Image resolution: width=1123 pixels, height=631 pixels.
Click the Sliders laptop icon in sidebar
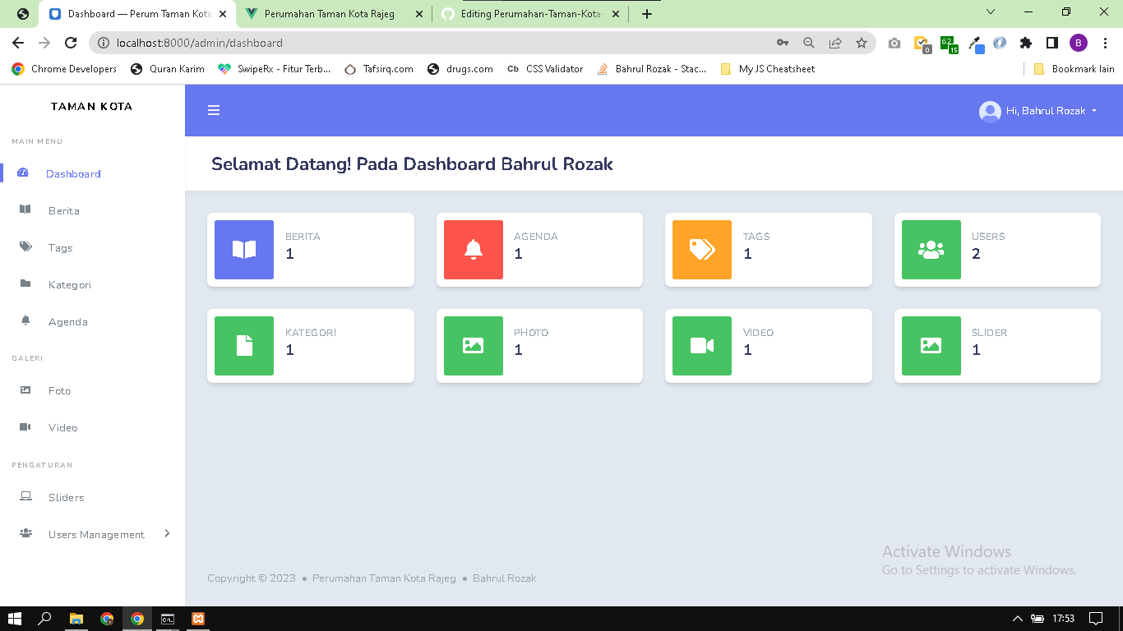(25, 496)
